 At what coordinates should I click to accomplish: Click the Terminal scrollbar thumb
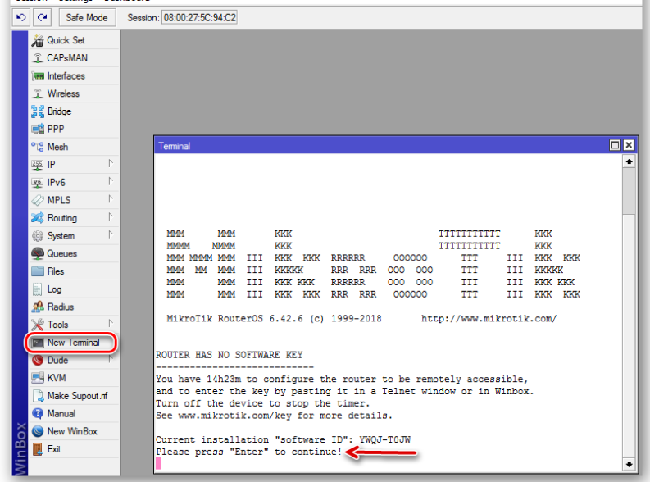[629, 191]
